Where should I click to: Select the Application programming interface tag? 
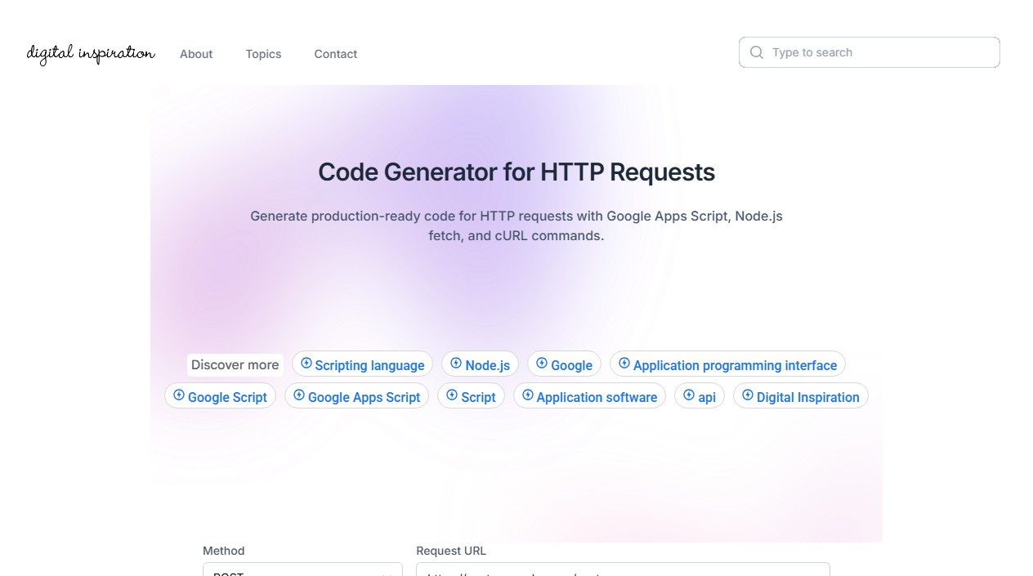727,364
